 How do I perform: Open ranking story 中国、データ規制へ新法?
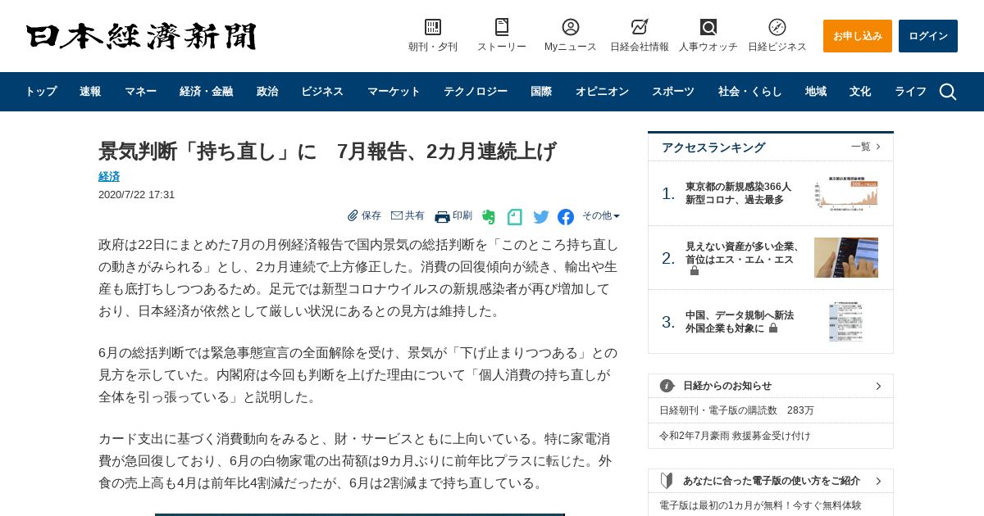pyautogui.click(x=740, y=322)
